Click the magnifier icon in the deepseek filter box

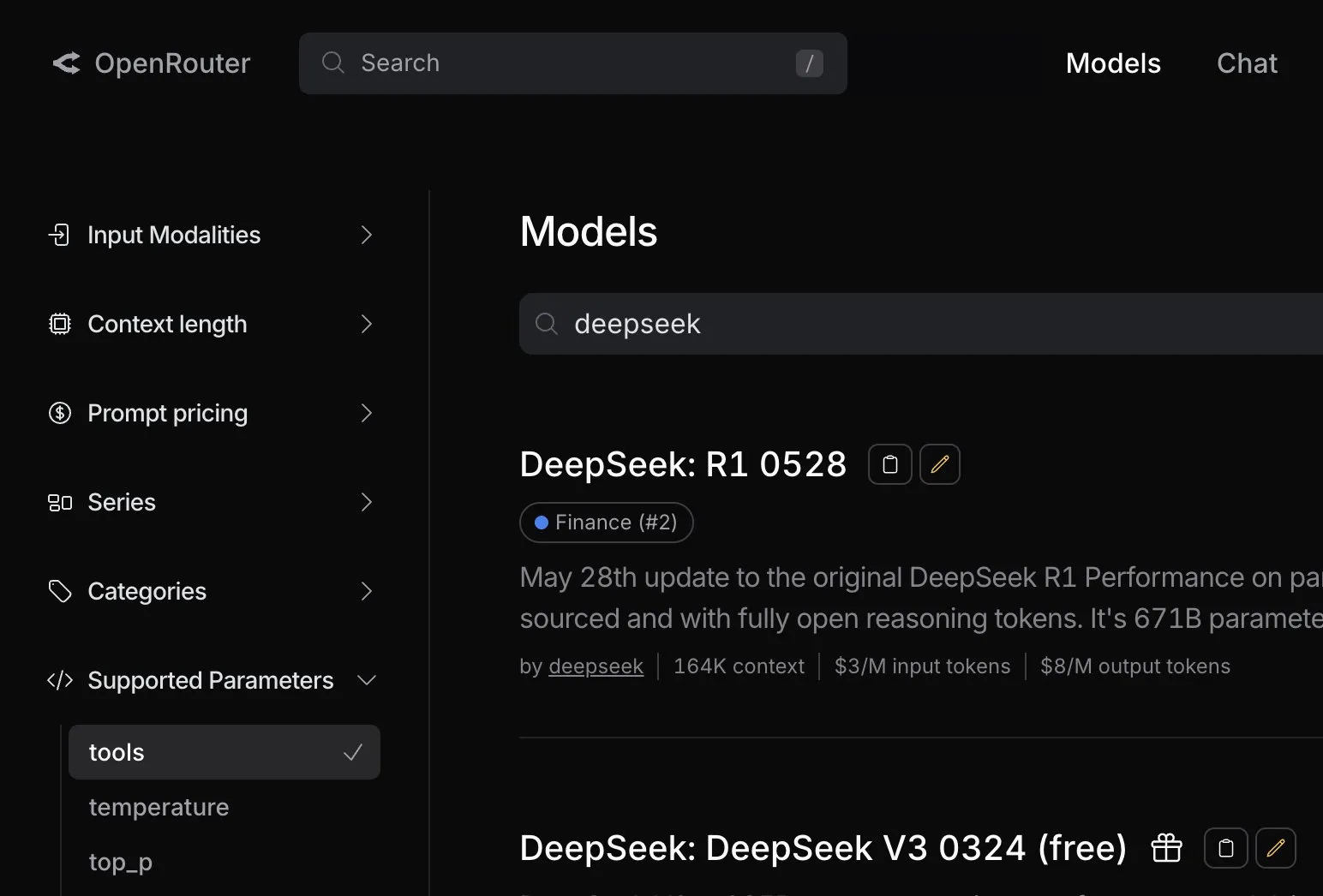pyautogui.click(x=546, y=324)
